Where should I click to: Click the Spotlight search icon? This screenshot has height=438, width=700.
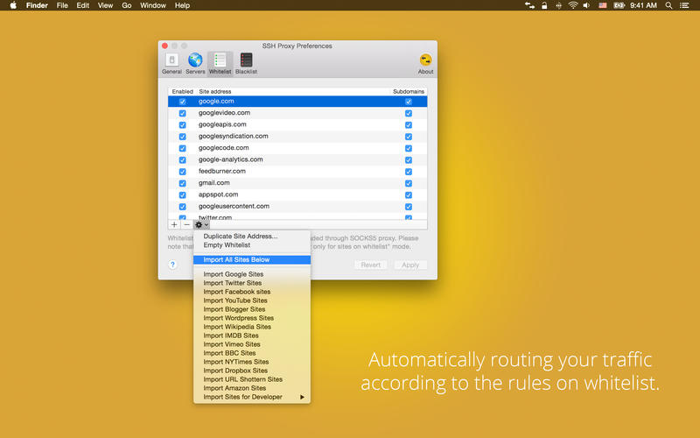[x=668, y=5]
